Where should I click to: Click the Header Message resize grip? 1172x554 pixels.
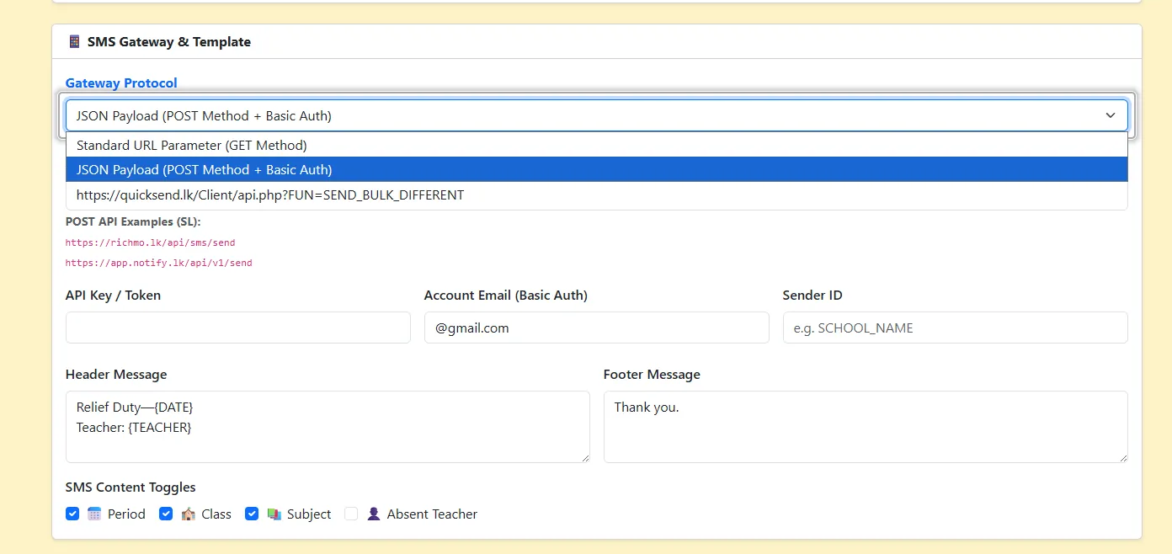585,458
